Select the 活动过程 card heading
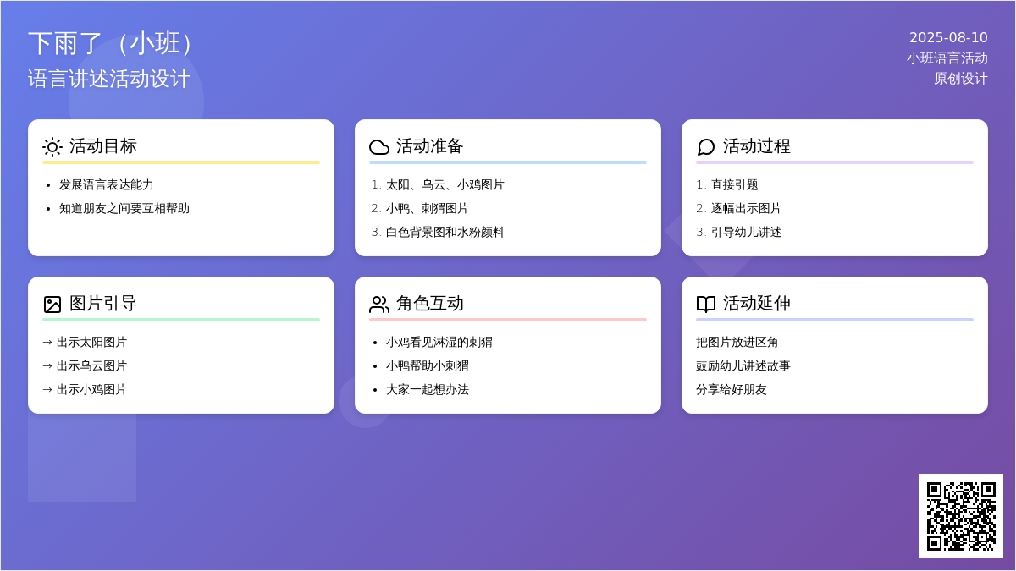 click(757, 146)
